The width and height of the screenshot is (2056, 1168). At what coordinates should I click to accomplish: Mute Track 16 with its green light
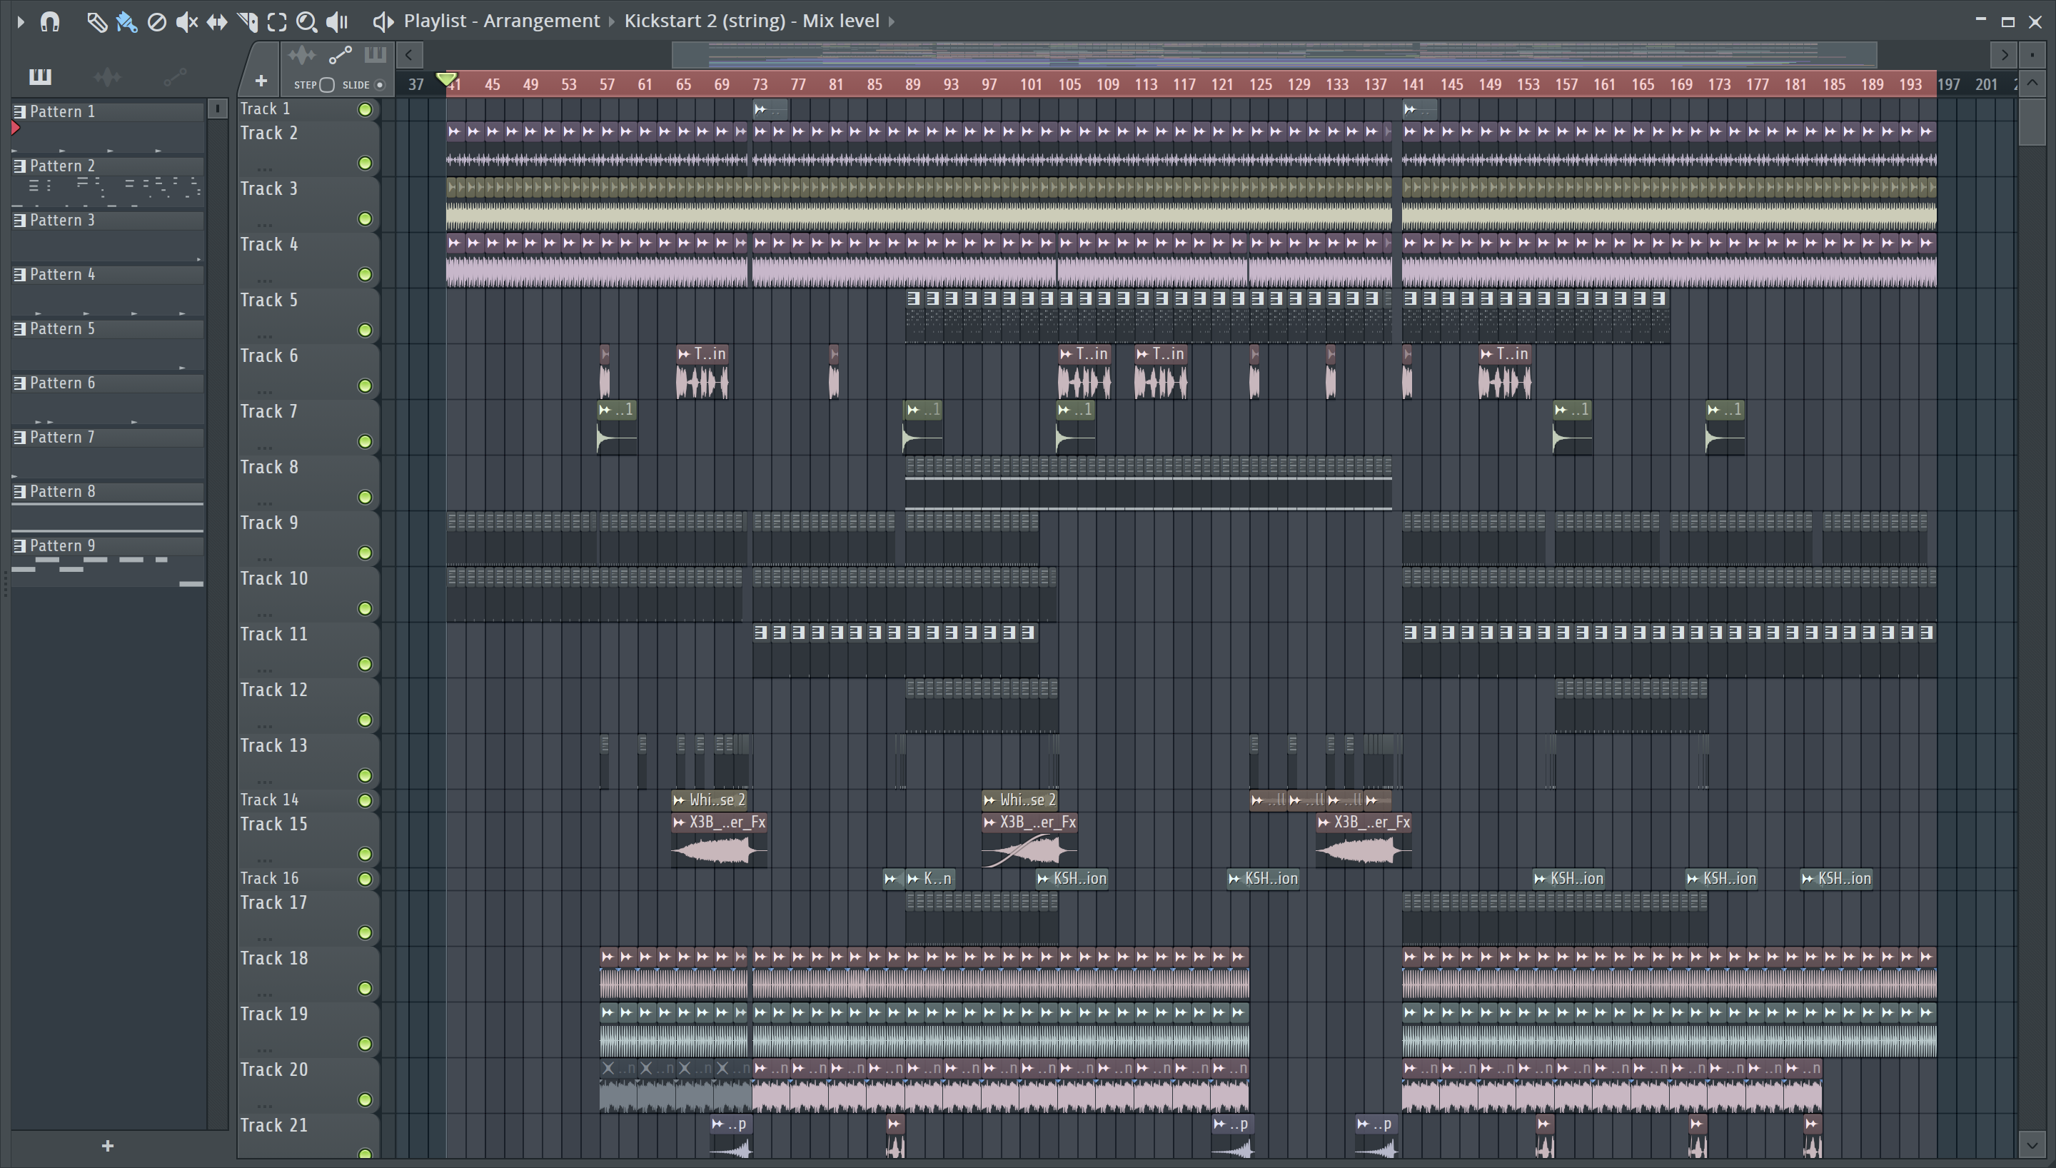(365, 879)
